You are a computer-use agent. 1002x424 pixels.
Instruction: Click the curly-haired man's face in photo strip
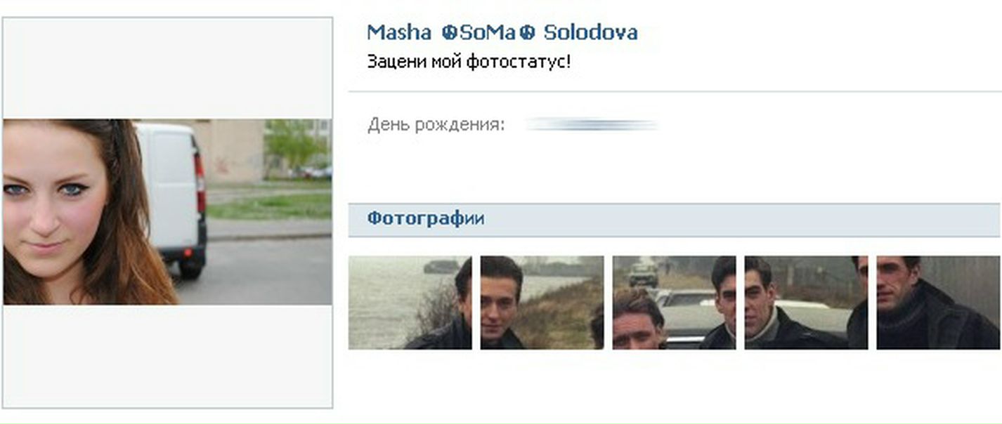pos(639,324)
